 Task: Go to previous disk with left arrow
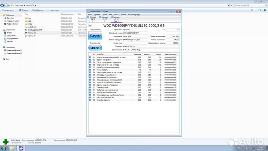point(90,25)
